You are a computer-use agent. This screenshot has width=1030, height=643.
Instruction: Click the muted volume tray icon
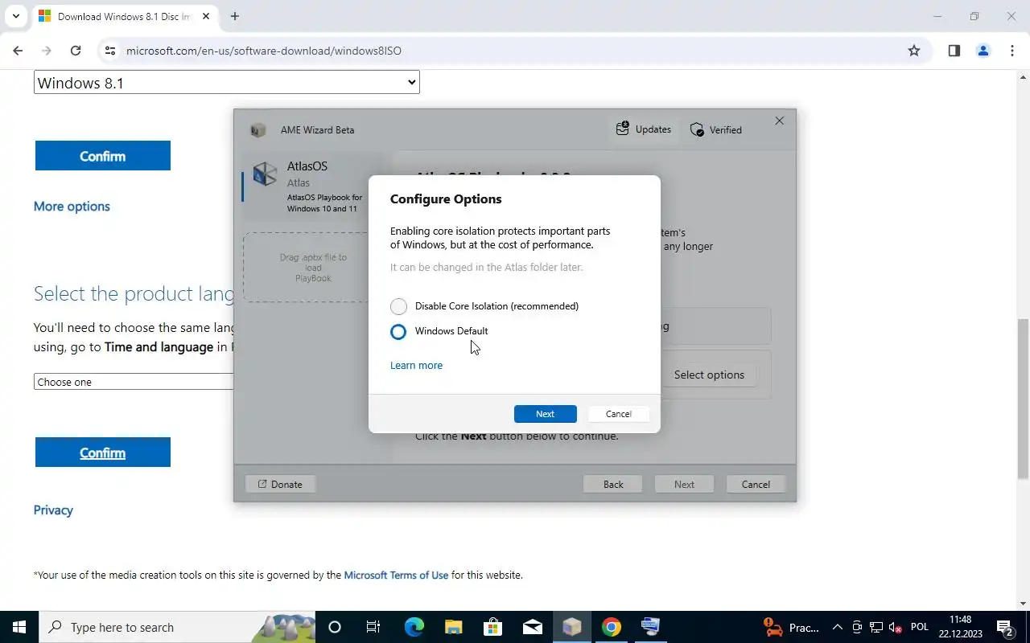tap(895, 627)
